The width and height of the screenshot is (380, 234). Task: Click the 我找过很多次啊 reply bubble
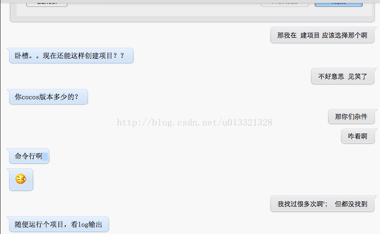(322, 204)
